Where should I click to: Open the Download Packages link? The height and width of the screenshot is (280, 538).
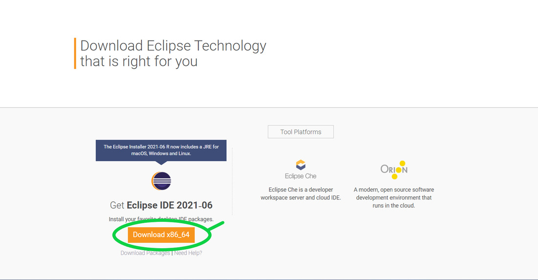145,253
